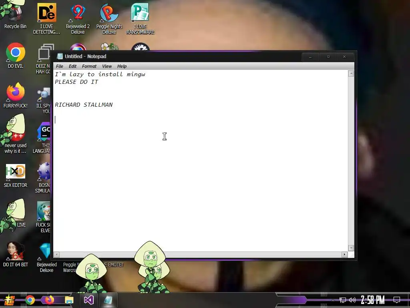Open File Explorer from the taskbar

[69, 300]
